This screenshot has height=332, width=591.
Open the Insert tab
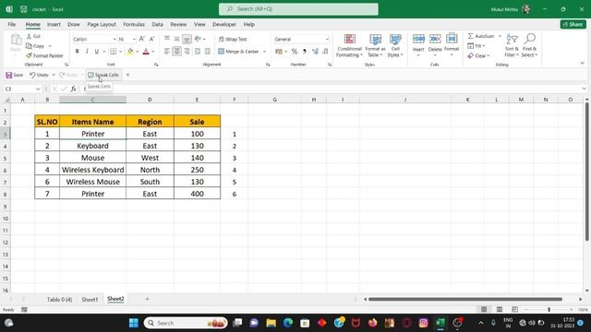54,25
